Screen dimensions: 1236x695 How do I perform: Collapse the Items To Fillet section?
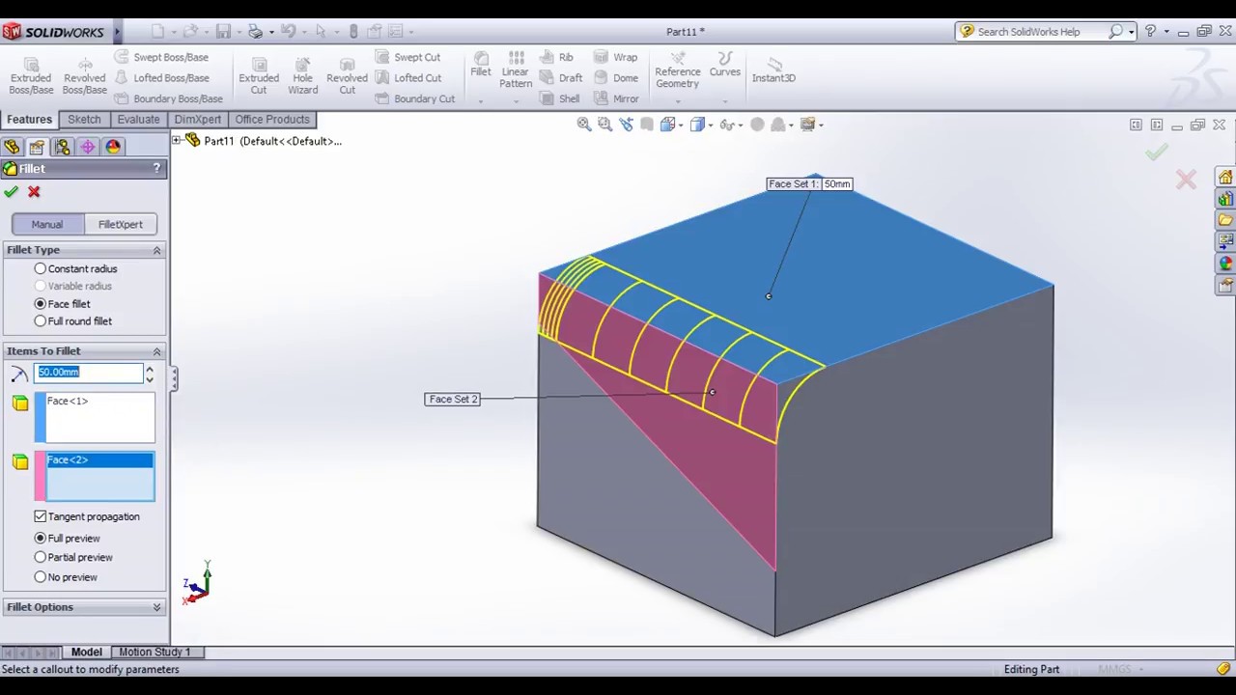(156, 351)
